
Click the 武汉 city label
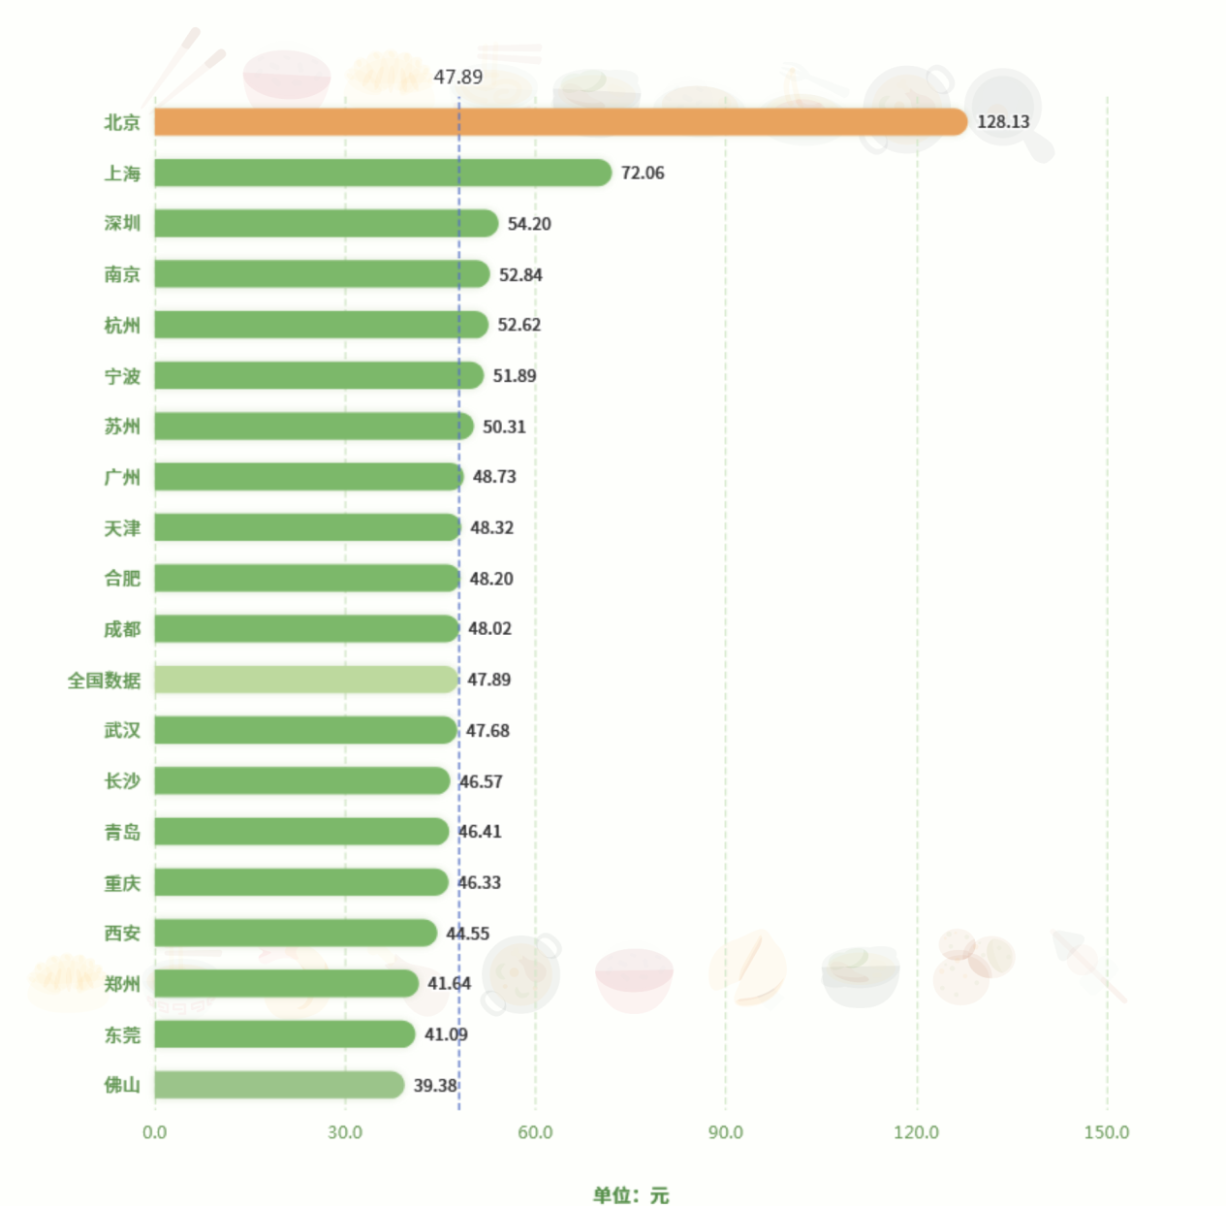point(122,730)
